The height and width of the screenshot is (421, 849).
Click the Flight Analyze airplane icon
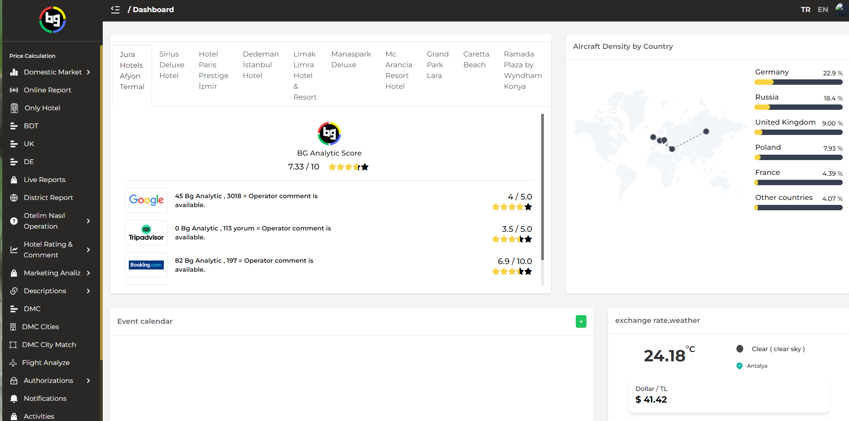(13, 363)
